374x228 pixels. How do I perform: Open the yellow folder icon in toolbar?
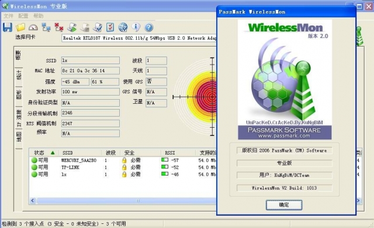tap(20, 27)
